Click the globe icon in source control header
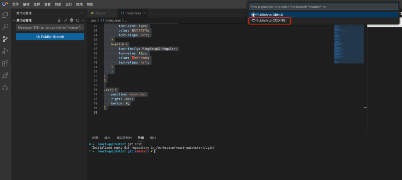This screenshot has width=402, height=180. (71, 21)
